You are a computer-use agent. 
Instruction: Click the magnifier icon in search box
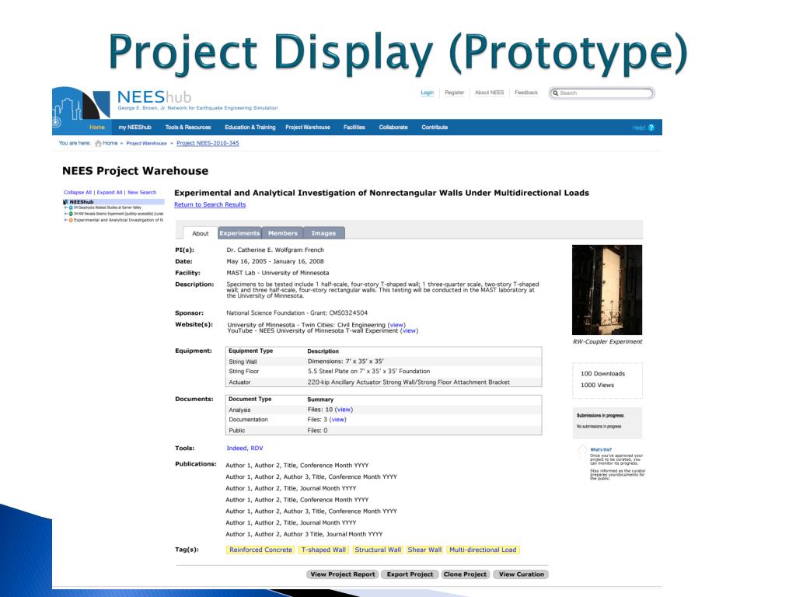tap(555, 93)
